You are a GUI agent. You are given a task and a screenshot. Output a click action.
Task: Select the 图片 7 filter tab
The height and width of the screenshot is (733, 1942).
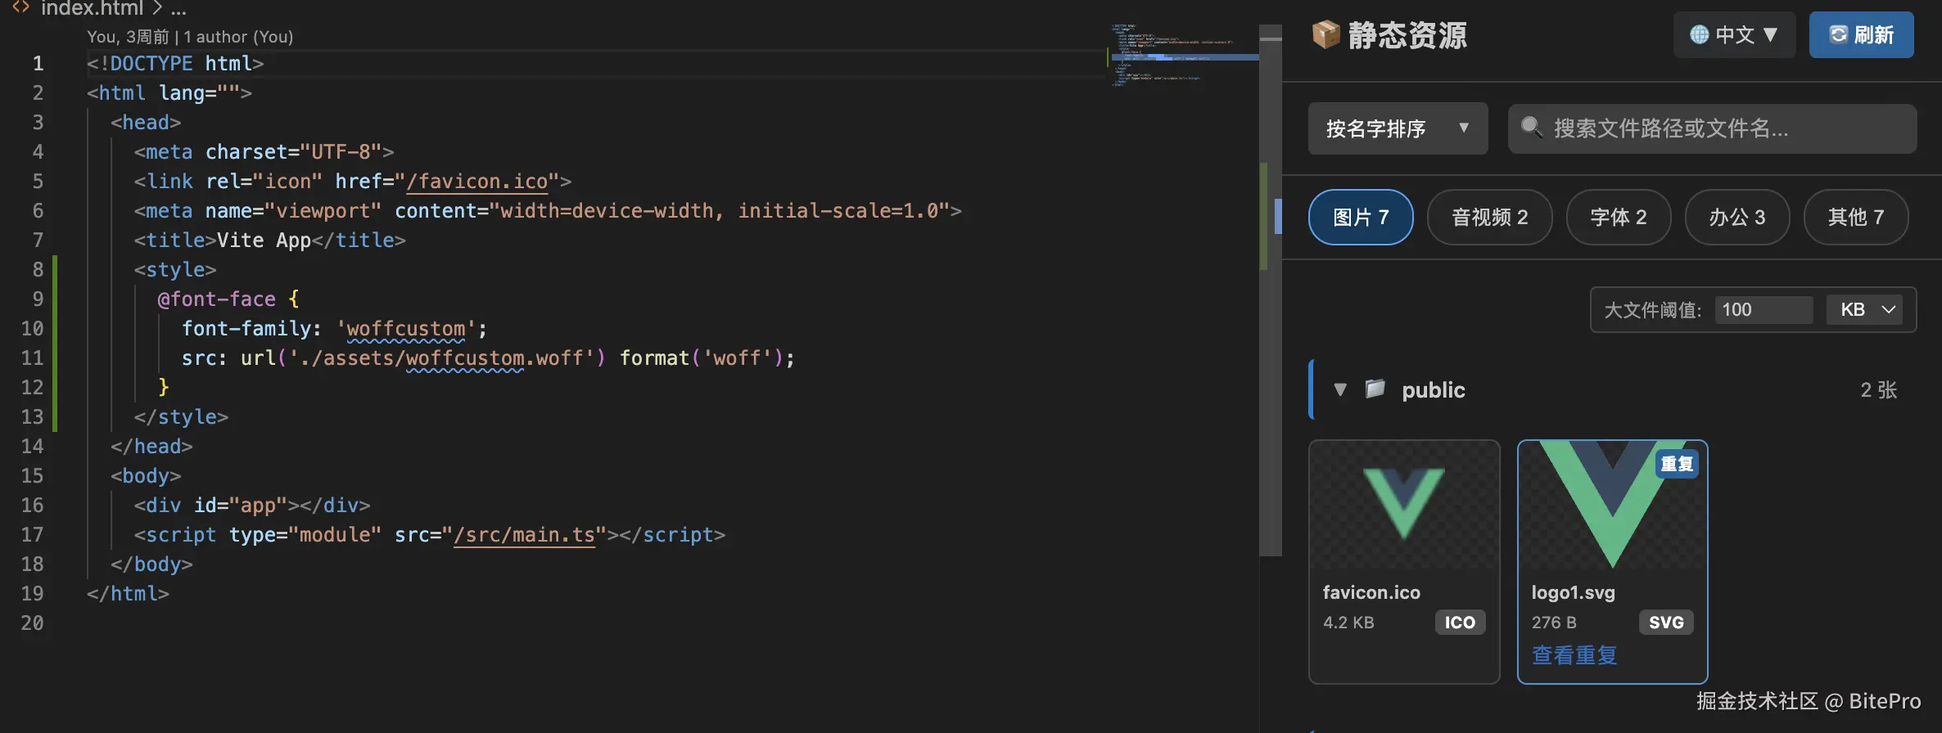coord(1361,217)
